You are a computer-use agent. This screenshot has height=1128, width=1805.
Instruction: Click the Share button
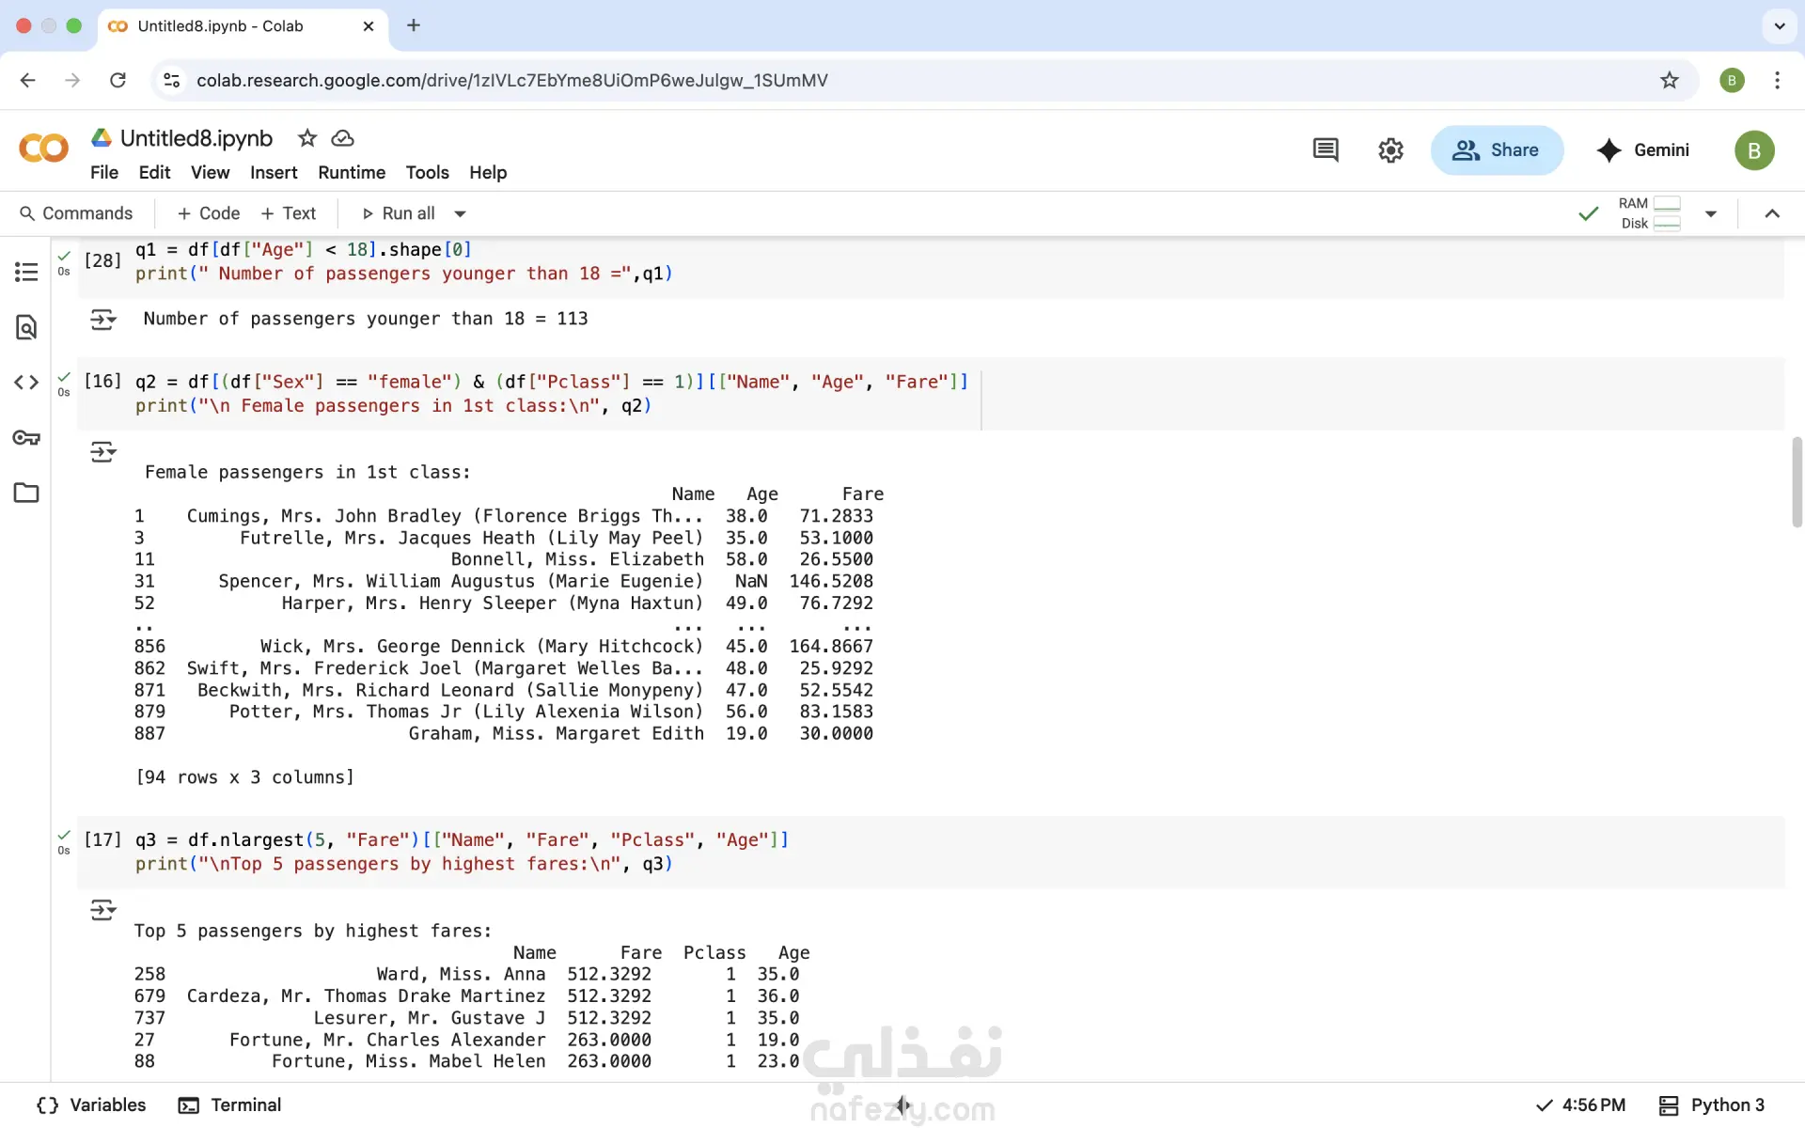pos(1497,150)
